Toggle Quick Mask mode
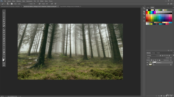The image size is (174, 97). point(4,63)
